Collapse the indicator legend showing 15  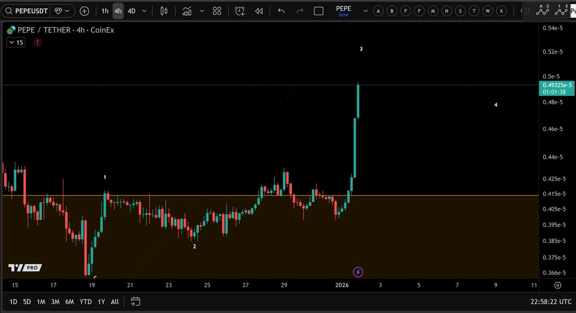[x=15, y=42]
